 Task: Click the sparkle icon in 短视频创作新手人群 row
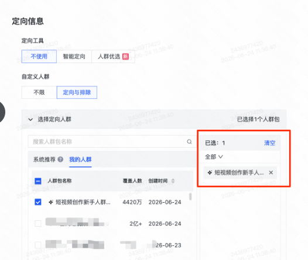click(x=51, y=202)
